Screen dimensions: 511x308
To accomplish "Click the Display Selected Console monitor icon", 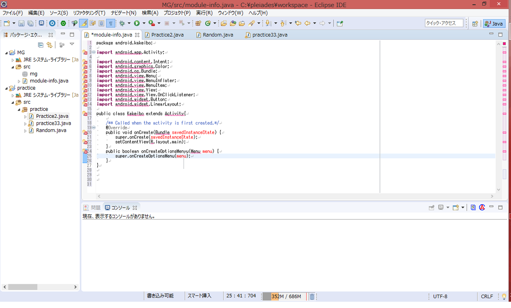I will pos(441,207).
